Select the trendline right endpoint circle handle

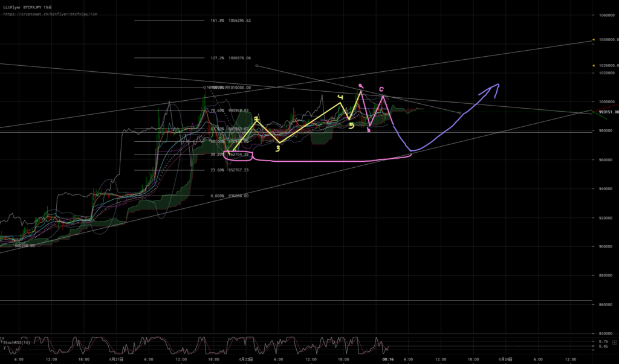tap(461, 113)
